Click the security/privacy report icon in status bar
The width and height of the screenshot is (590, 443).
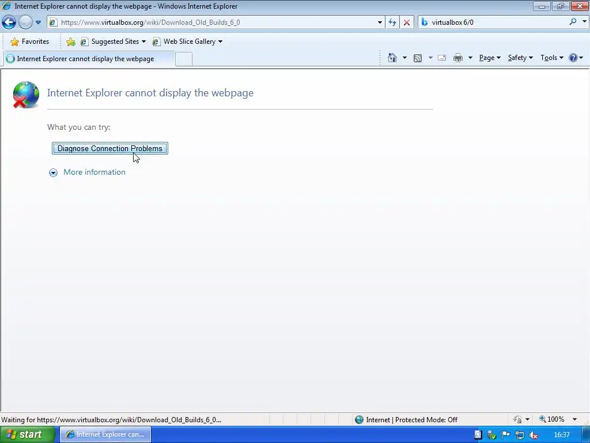(518, 419)
